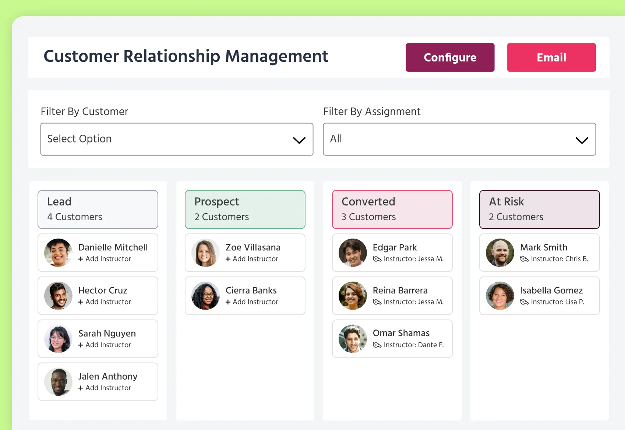The height and width of the screenshot is (430, 625).
Task: Click the Email button
Action: pos(551,57)
